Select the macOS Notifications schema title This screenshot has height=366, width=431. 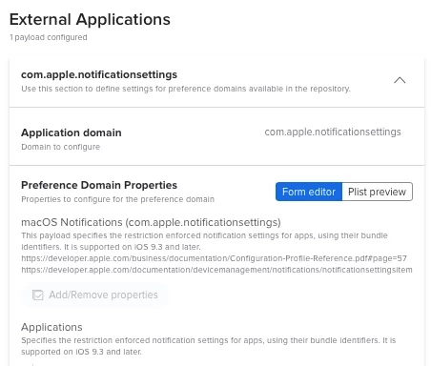click(x=151, y=222)
